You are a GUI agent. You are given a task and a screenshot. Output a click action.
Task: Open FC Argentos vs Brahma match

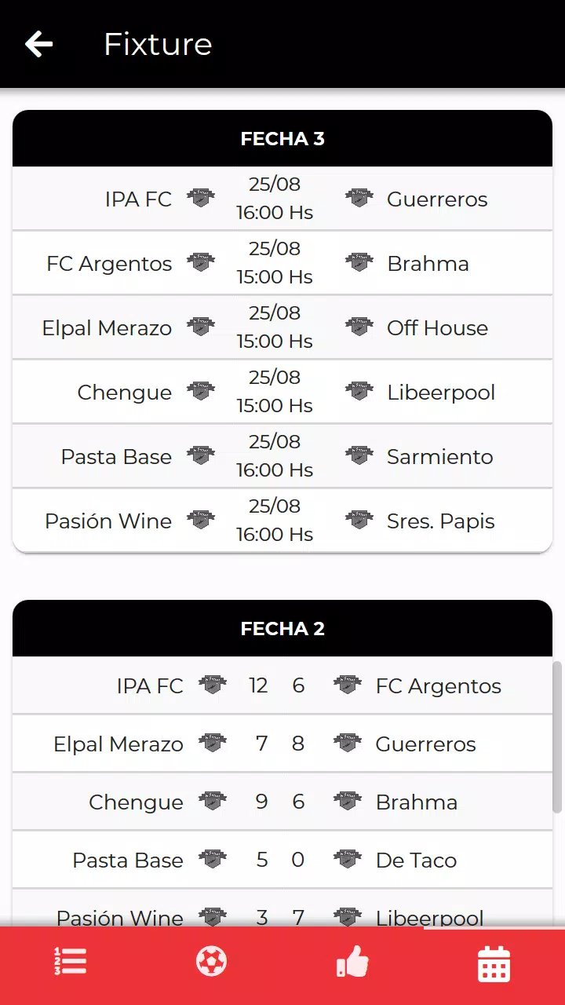(275, 263)
